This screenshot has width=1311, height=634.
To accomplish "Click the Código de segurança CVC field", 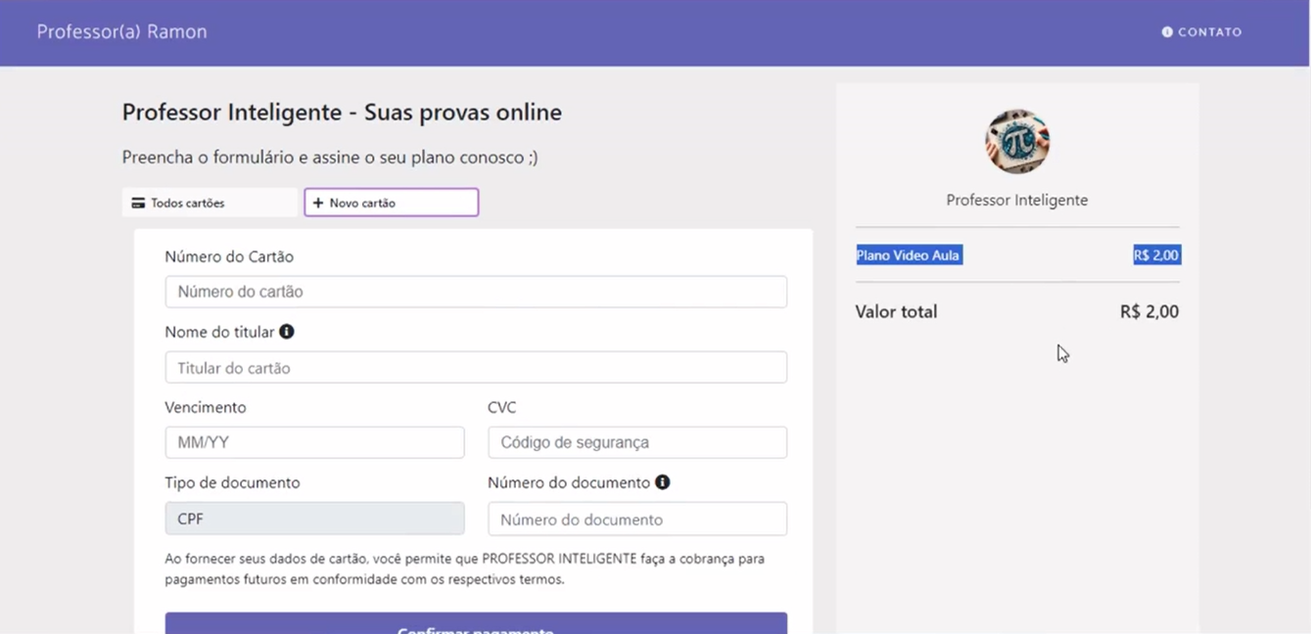I will tap(636, 441).
